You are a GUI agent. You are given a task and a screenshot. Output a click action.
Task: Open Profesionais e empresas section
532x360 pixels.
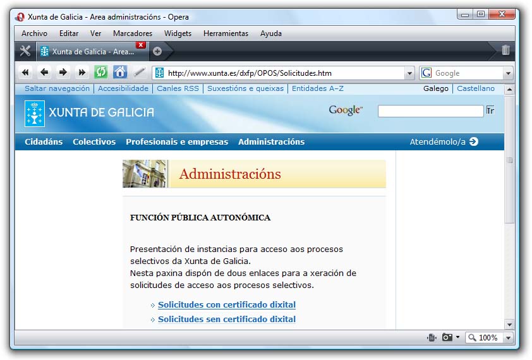click(177, 141)
